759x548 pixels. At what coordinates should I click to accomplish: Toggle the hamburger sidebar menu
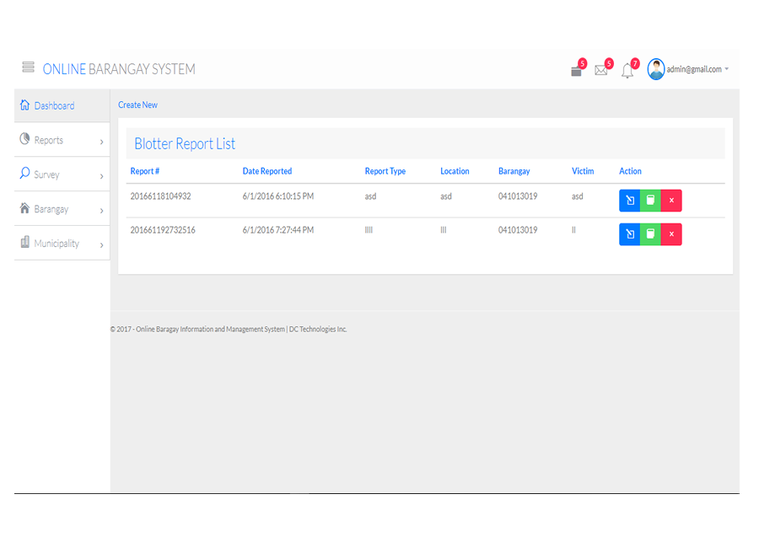(x=28, y=67)
